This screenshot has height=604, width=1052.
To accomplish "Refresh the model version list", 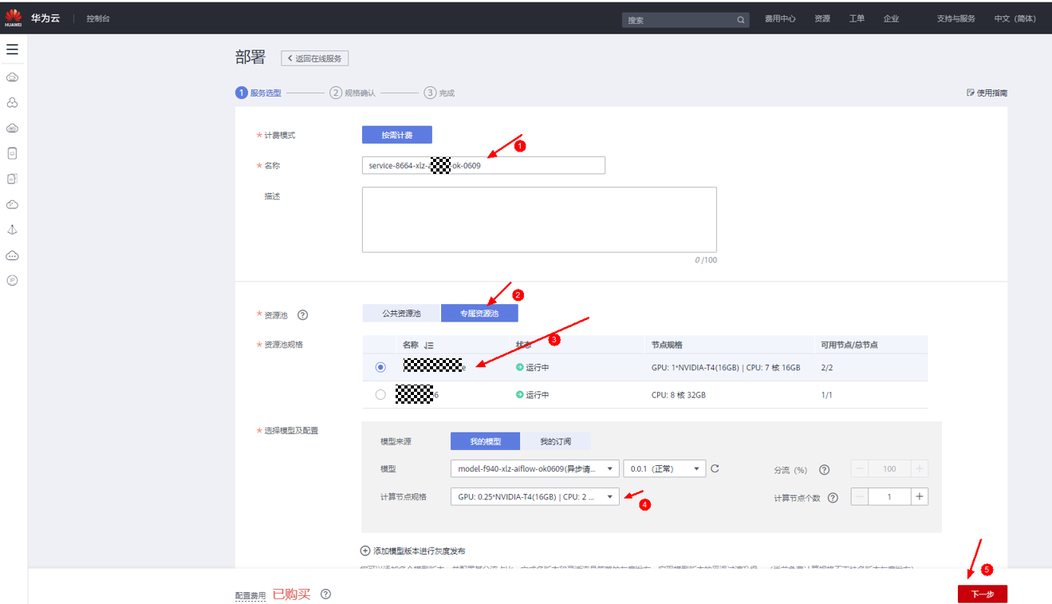I will [715, 468].
